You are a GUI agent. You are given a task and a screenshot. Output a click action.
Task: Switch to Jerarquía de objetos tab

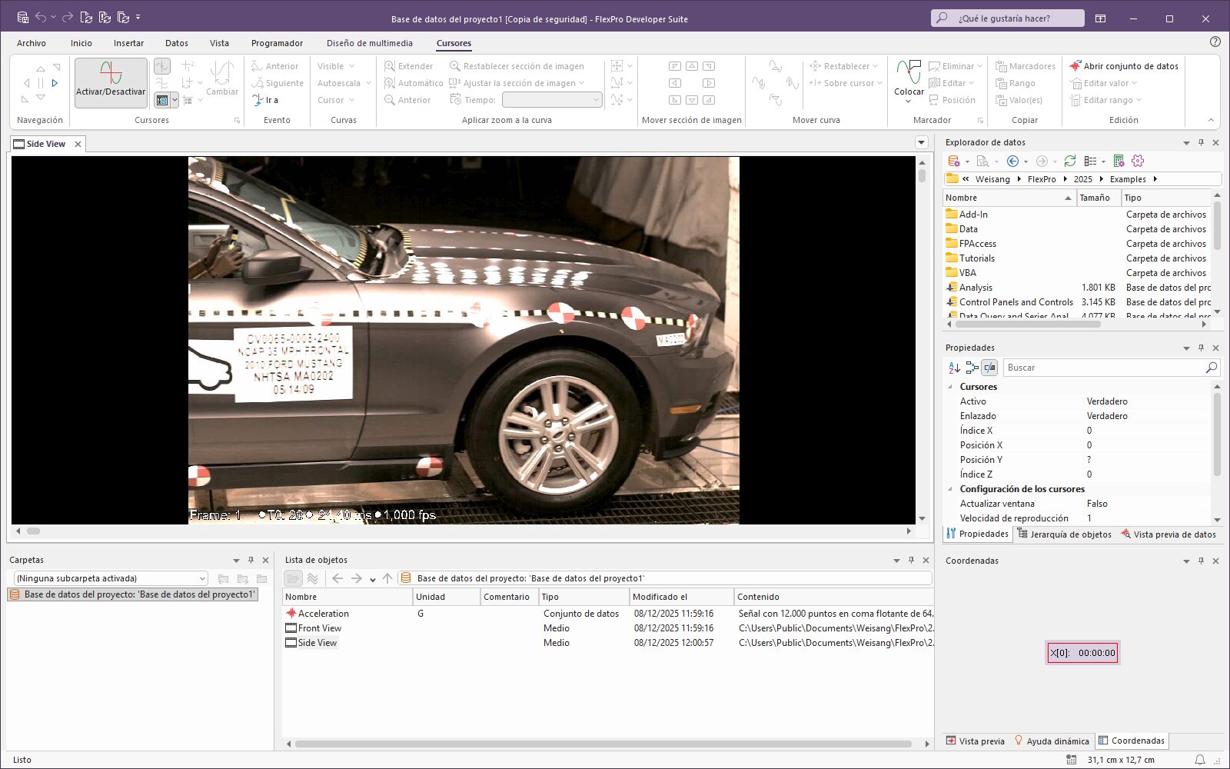tap(1064, 534)
